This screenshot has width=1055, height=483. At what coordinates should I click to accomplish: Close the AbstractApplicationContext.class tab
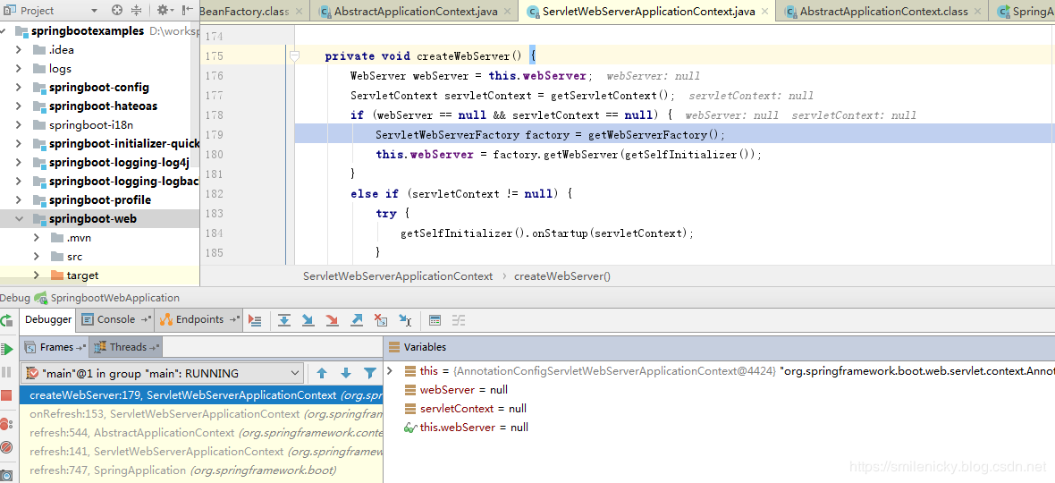tap(979, 12)
